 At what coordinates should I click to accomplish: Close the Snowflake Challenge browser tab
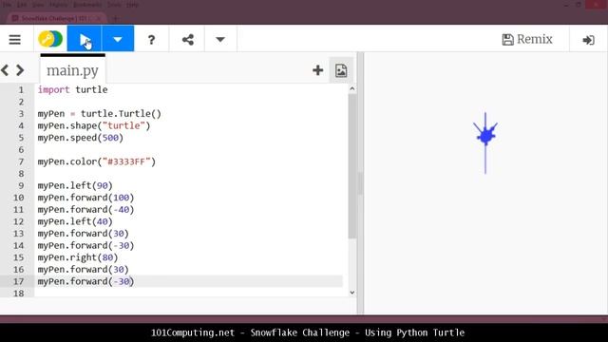(x=99, y=18)
